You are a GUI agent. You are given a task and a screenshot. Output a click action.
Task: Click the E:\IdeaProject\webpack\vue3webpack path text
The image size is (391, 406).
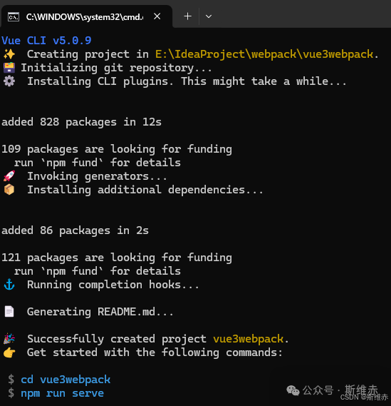tap(264, 54)
